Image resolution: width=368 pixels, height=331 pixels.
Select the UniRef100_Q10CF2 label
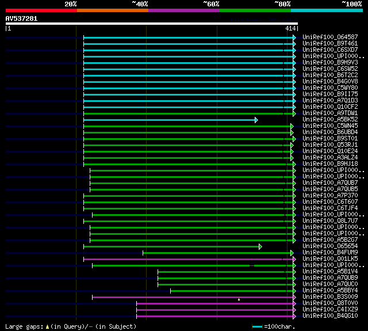330,107
